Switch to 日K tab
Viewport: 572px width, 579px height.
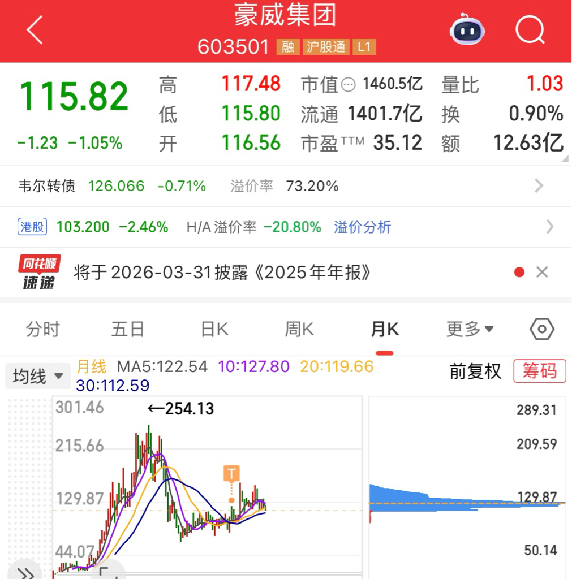[x=214, y=329]
